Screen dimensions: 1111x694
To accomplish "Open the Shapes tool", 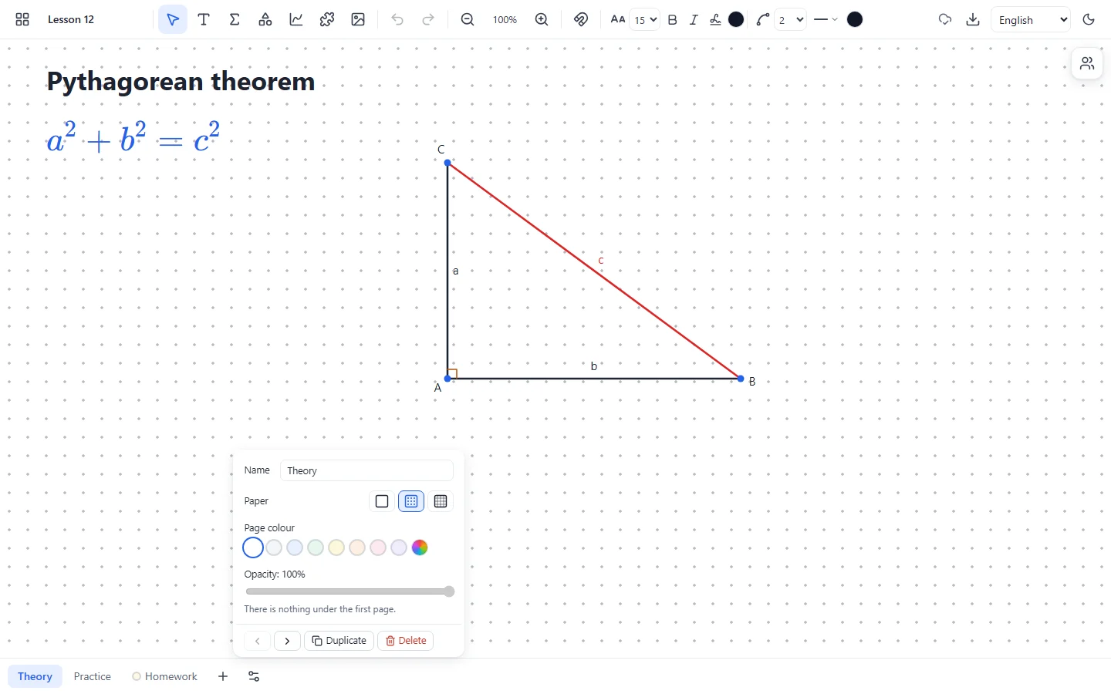I will coord(265,19).
